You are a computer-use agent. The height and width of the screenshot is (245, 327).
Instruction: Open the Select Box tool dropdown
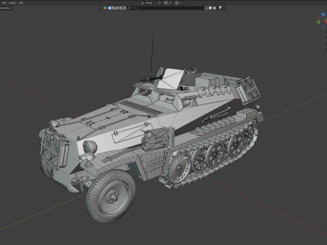[x=6, y=8]
